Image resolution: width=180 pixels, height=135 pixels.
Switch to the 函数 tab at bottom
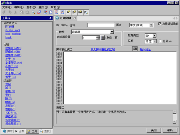pyautogui.click(x=20, y=131)
